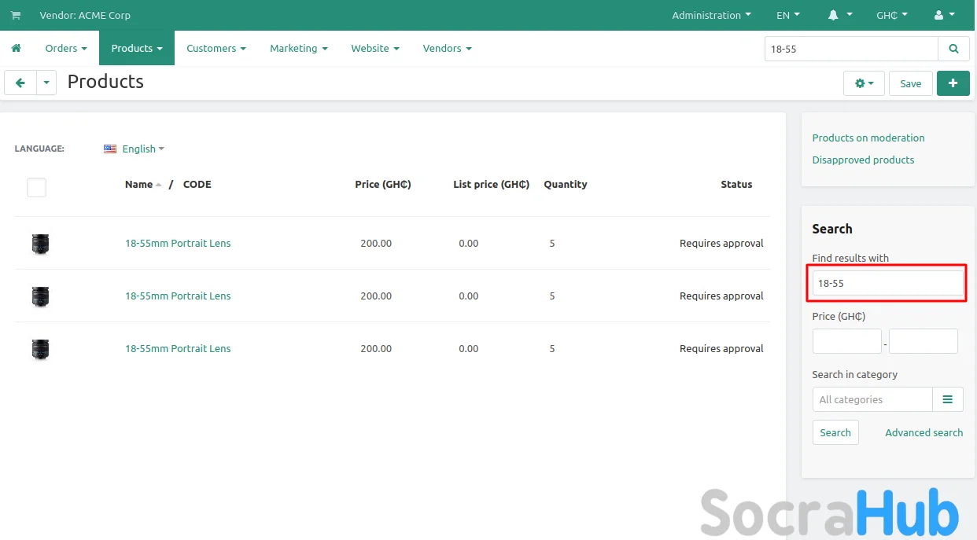Click the Save button
977x540 pixels.
(x=910, y=83)
